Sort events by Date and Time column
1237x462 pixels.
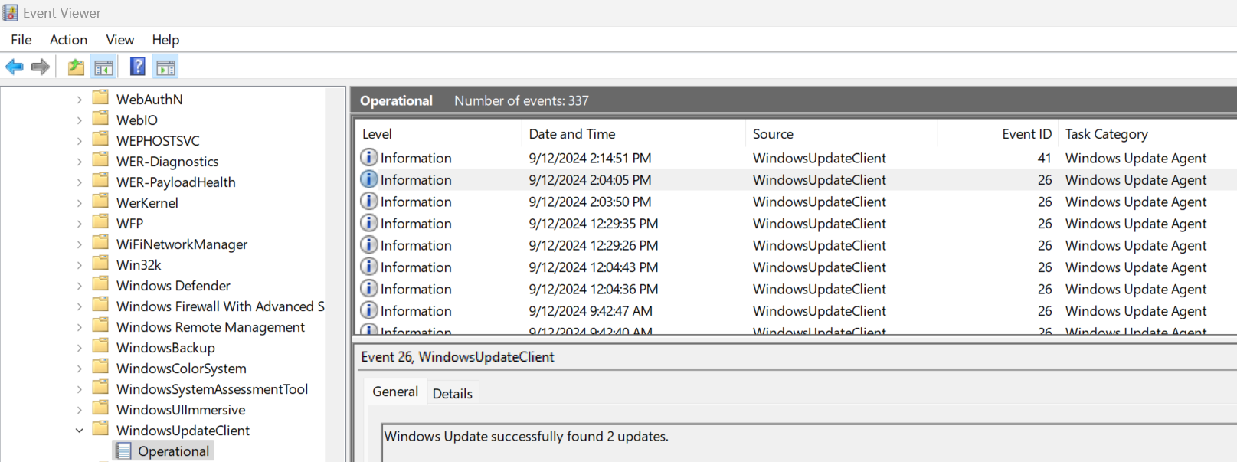pyautogui.click(x=572, y=134)
